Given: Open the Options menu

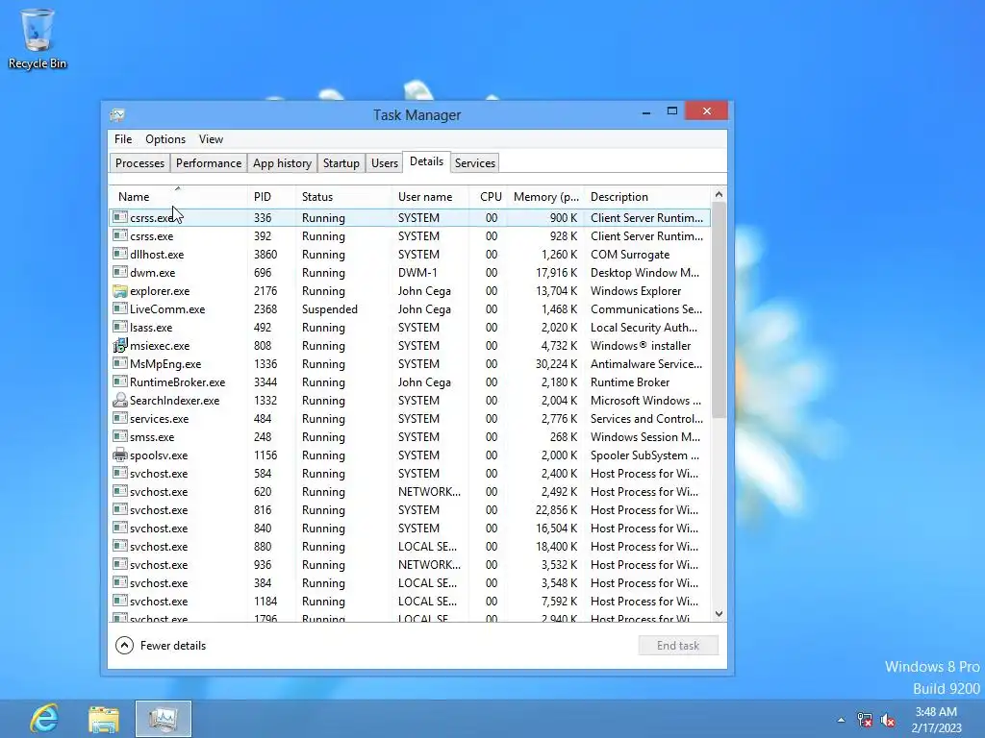Looking at the screenshot, I should [165, 139].
